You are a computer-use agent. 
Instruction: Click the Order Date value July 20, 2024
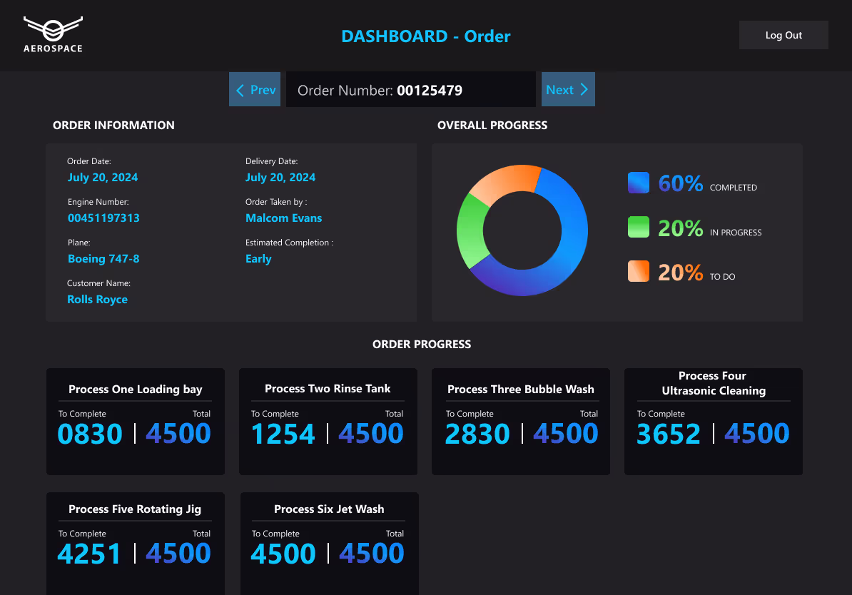click(x=103, y=177)
